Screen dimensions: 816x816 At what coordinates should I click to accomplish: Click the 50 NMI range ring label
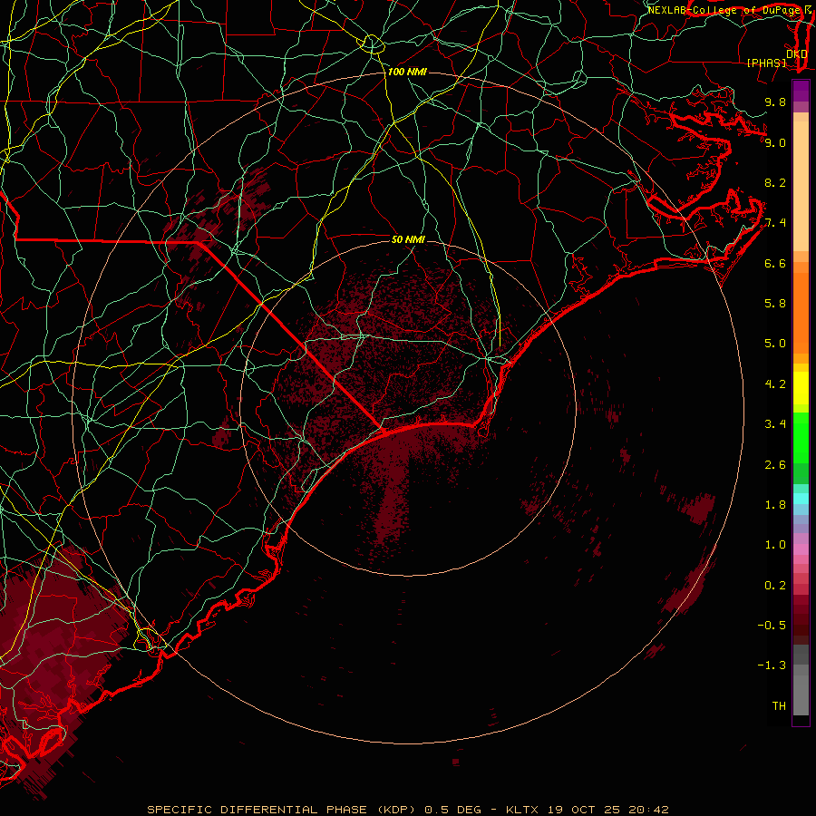408,239
